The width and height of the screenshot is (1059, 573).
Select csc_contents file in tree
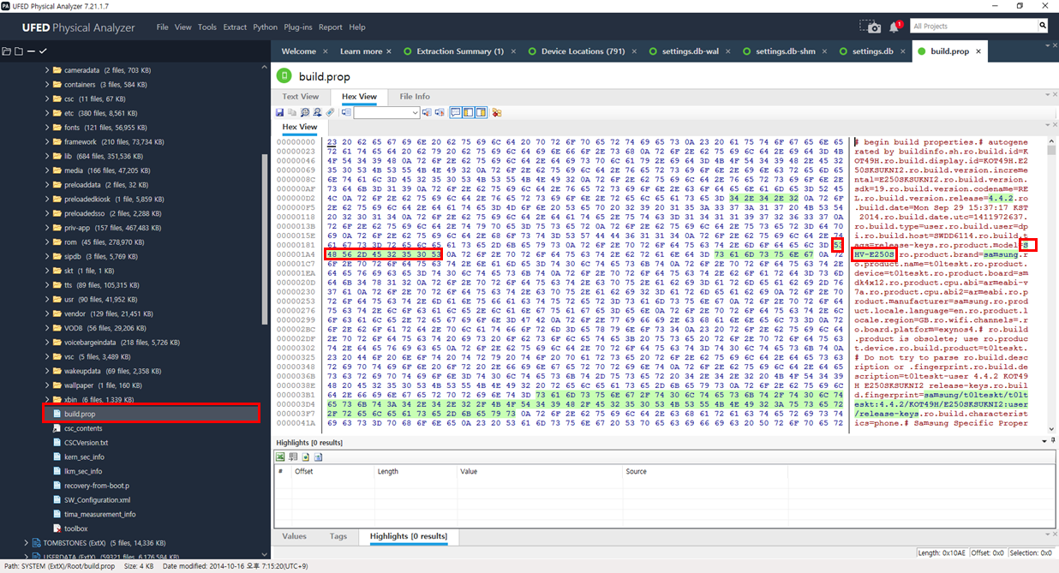83,428
